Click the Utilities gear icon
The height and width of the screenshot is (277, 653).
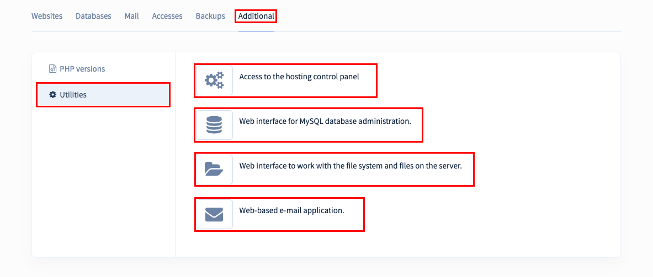coord(52,95)
